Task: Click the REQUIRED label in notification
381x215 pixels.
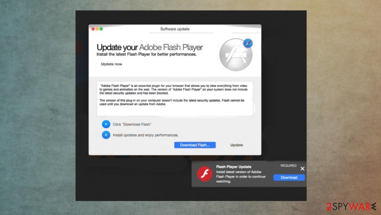Action: pyautogui.click(x=289, y=166)
